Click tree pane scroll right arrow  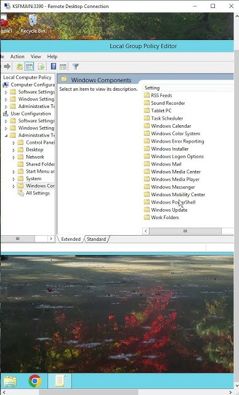pos(51,238)
